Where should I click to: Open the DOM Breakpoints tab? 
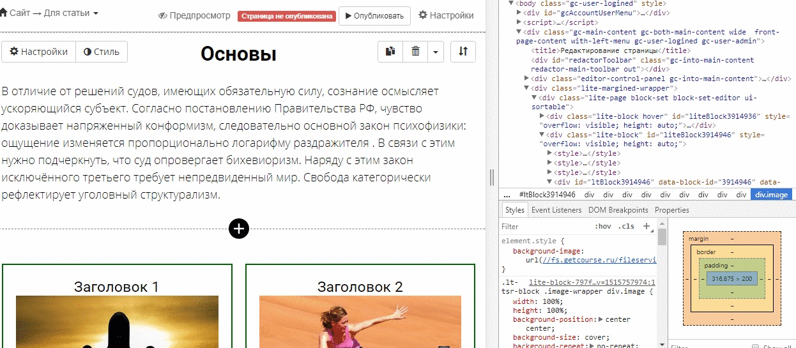tap(618, 210)
